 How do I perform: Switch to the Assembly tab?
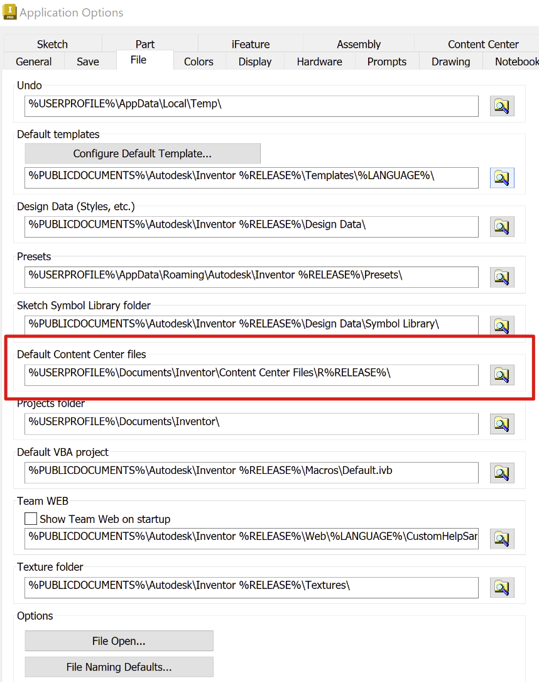coord(359,44)
